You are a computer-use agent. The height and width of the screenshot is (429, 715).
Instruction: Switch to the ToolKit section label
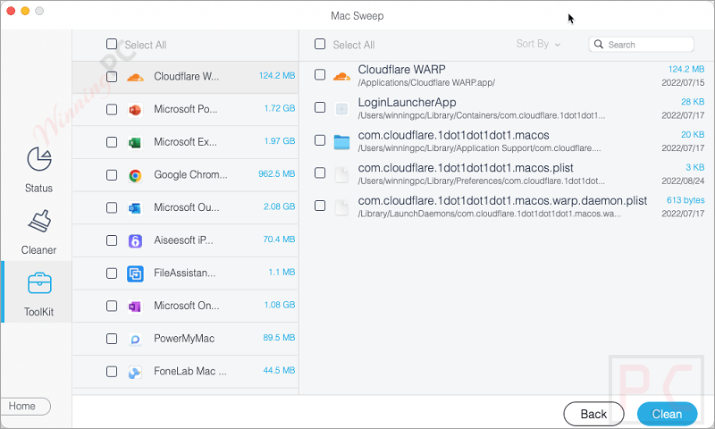[x=38, y=312]
